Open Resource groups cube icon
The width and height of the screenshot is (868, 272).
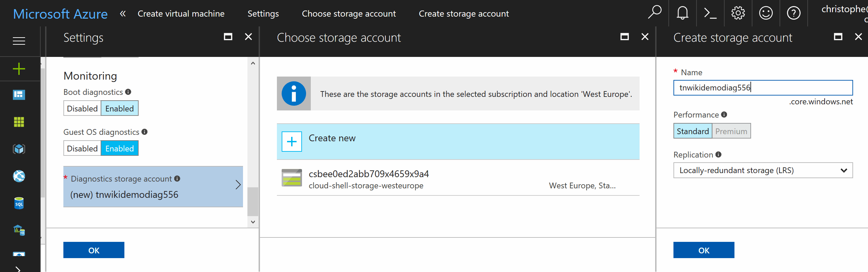pos(19,149)
